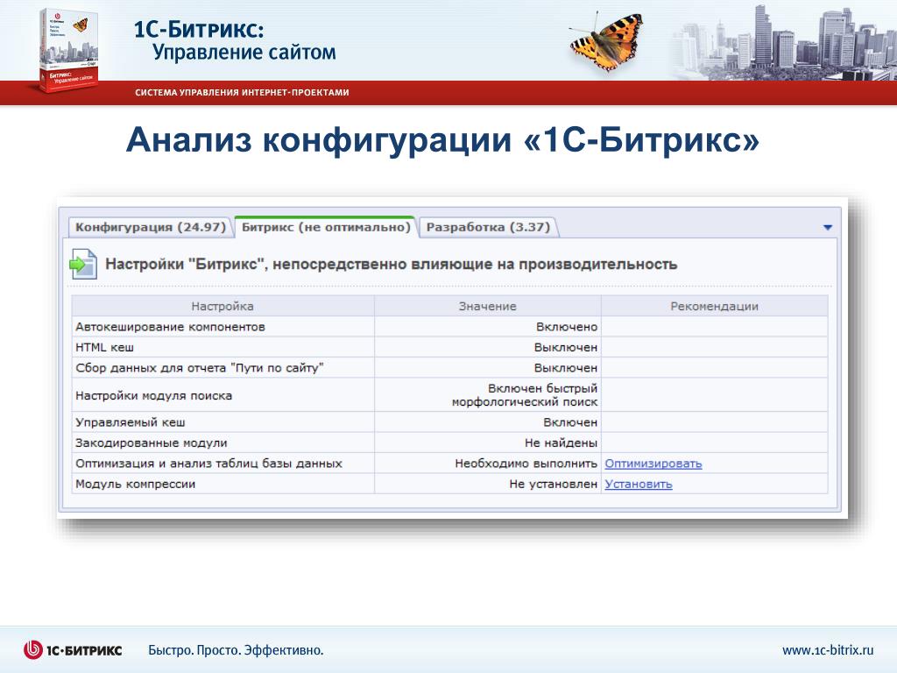Click the Установить link
This screenshot has width=897, height=673.
(x=639, y=484)
